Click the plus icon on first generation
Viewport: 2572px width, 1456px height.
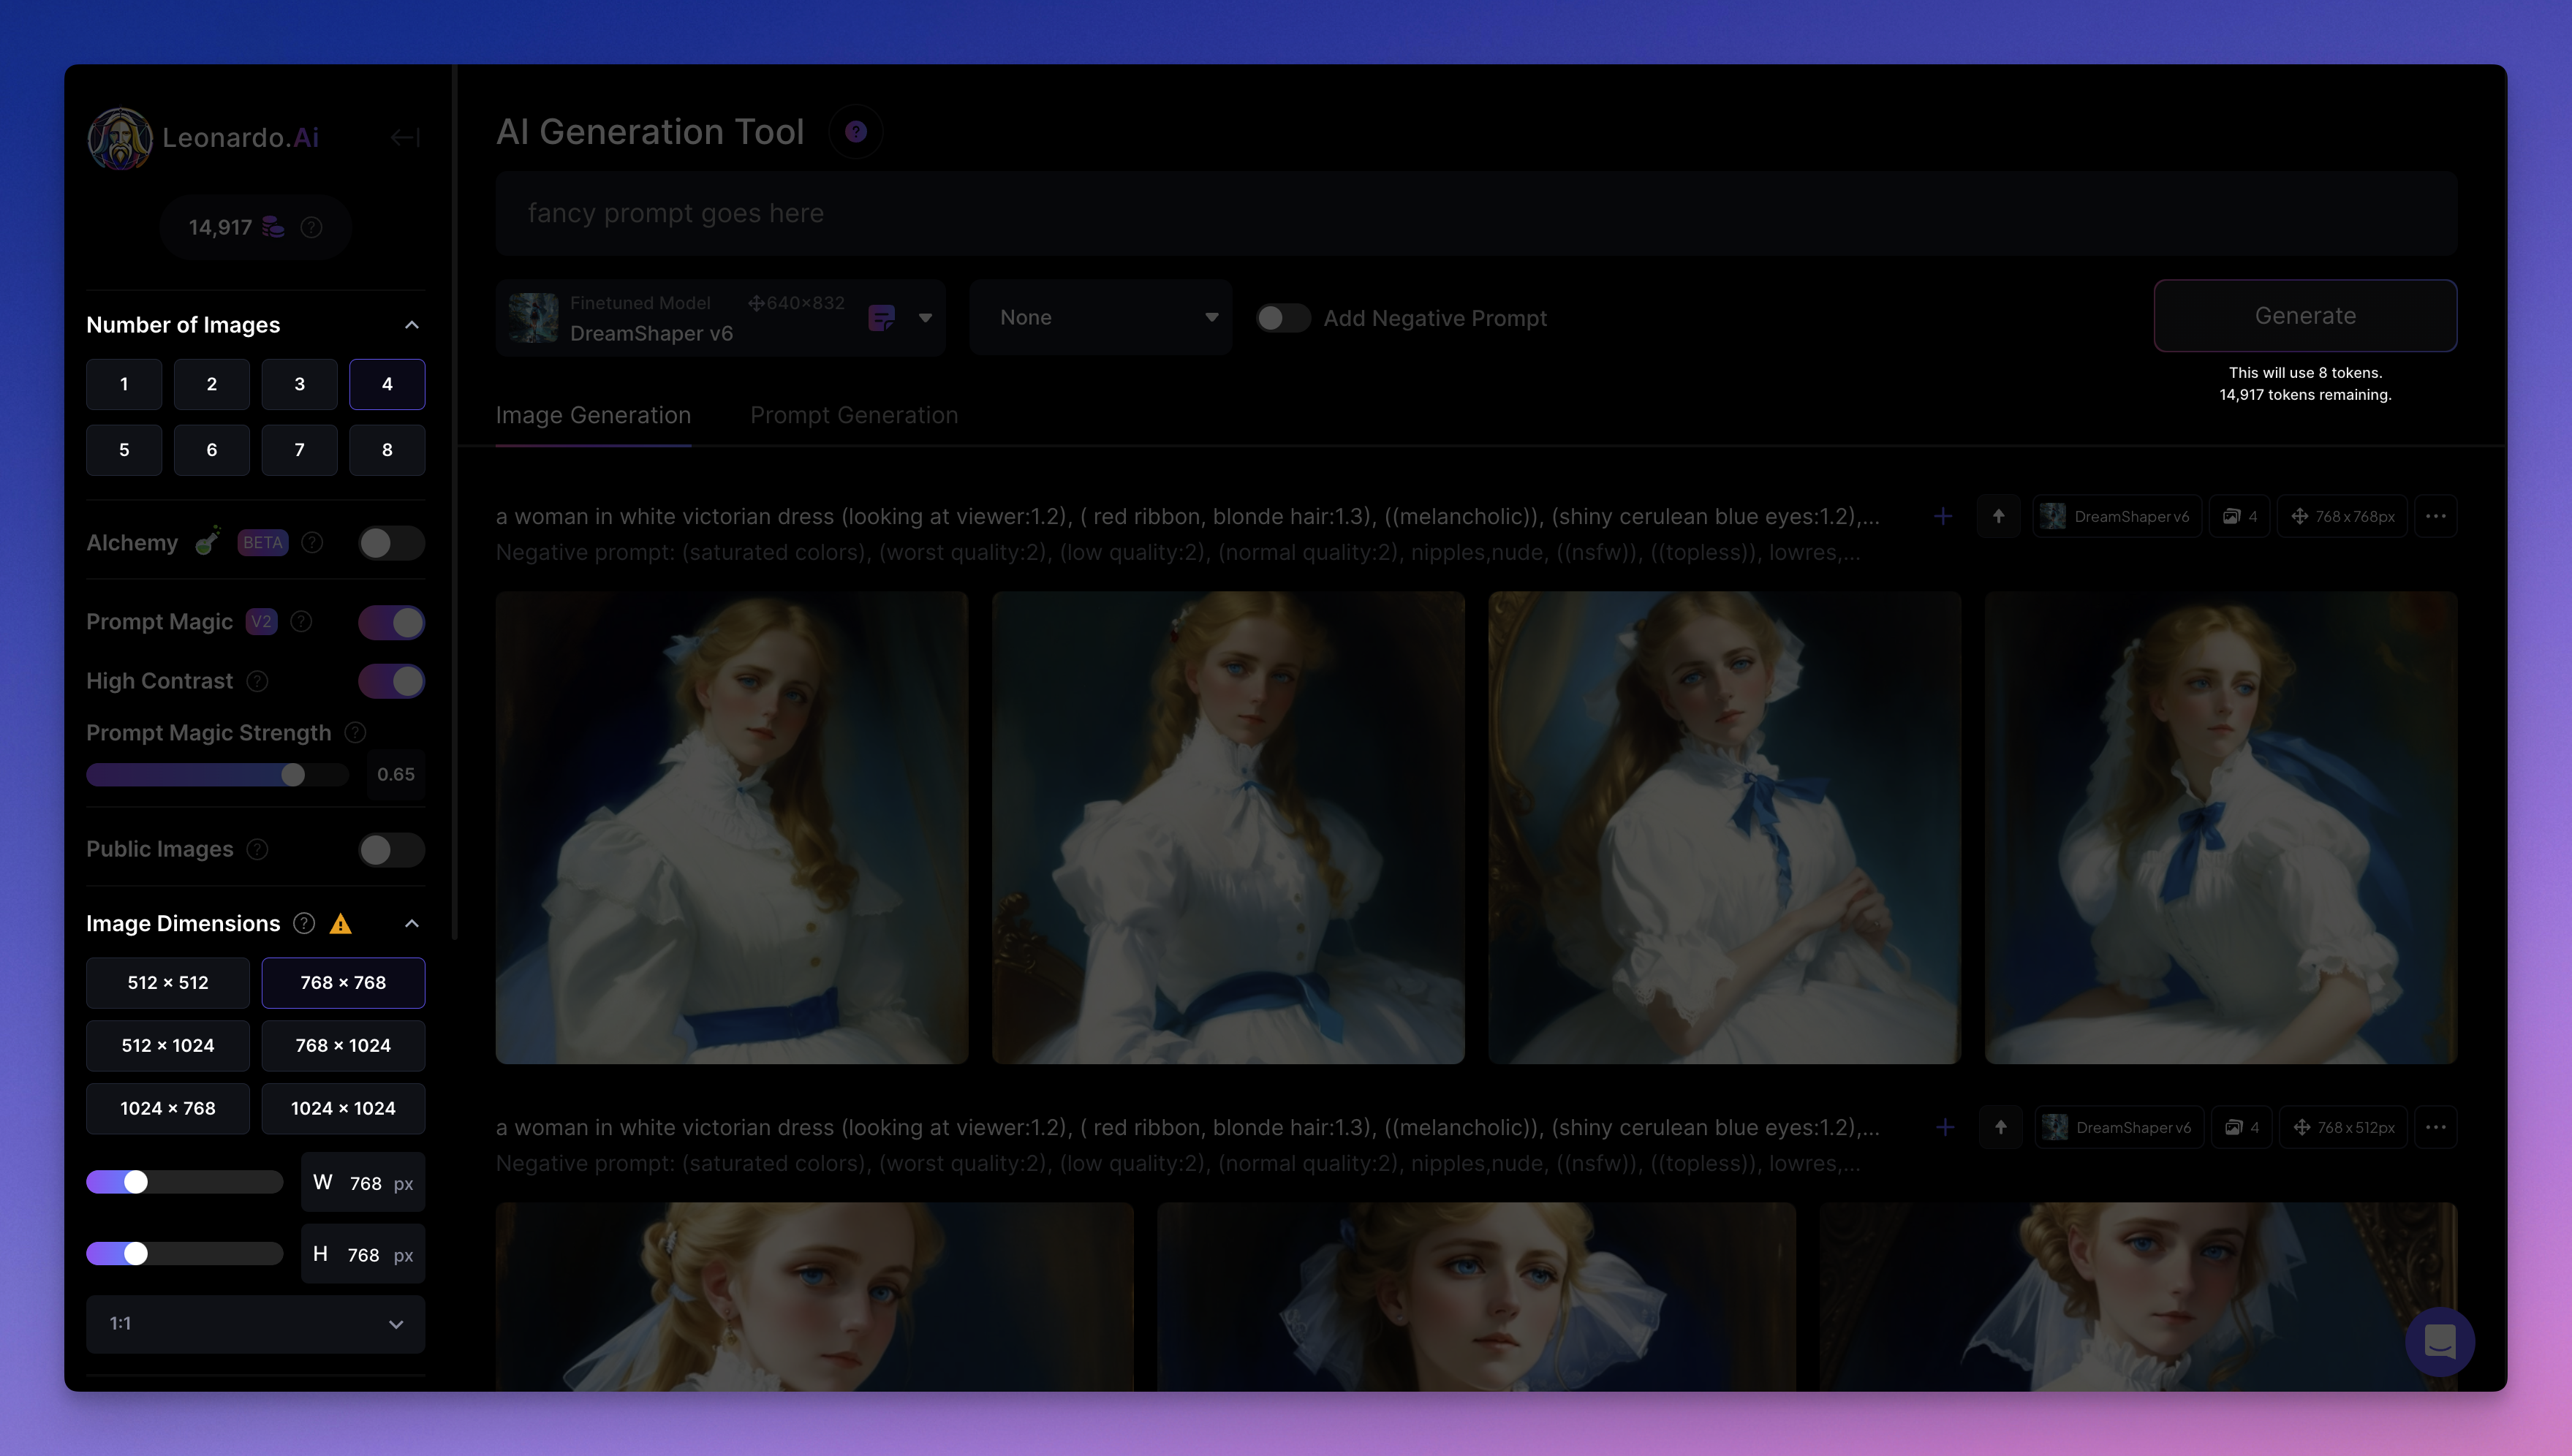pyautogui.click(x=1943, y=516)
